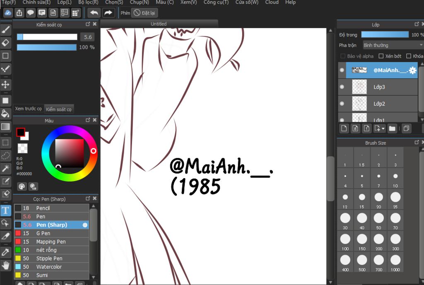Image resolution: width=424 pixels, height=285 pixels.
Task: Hide the @MaiAnh text layer
Action: pyautogui.click(x=342, y=70)
